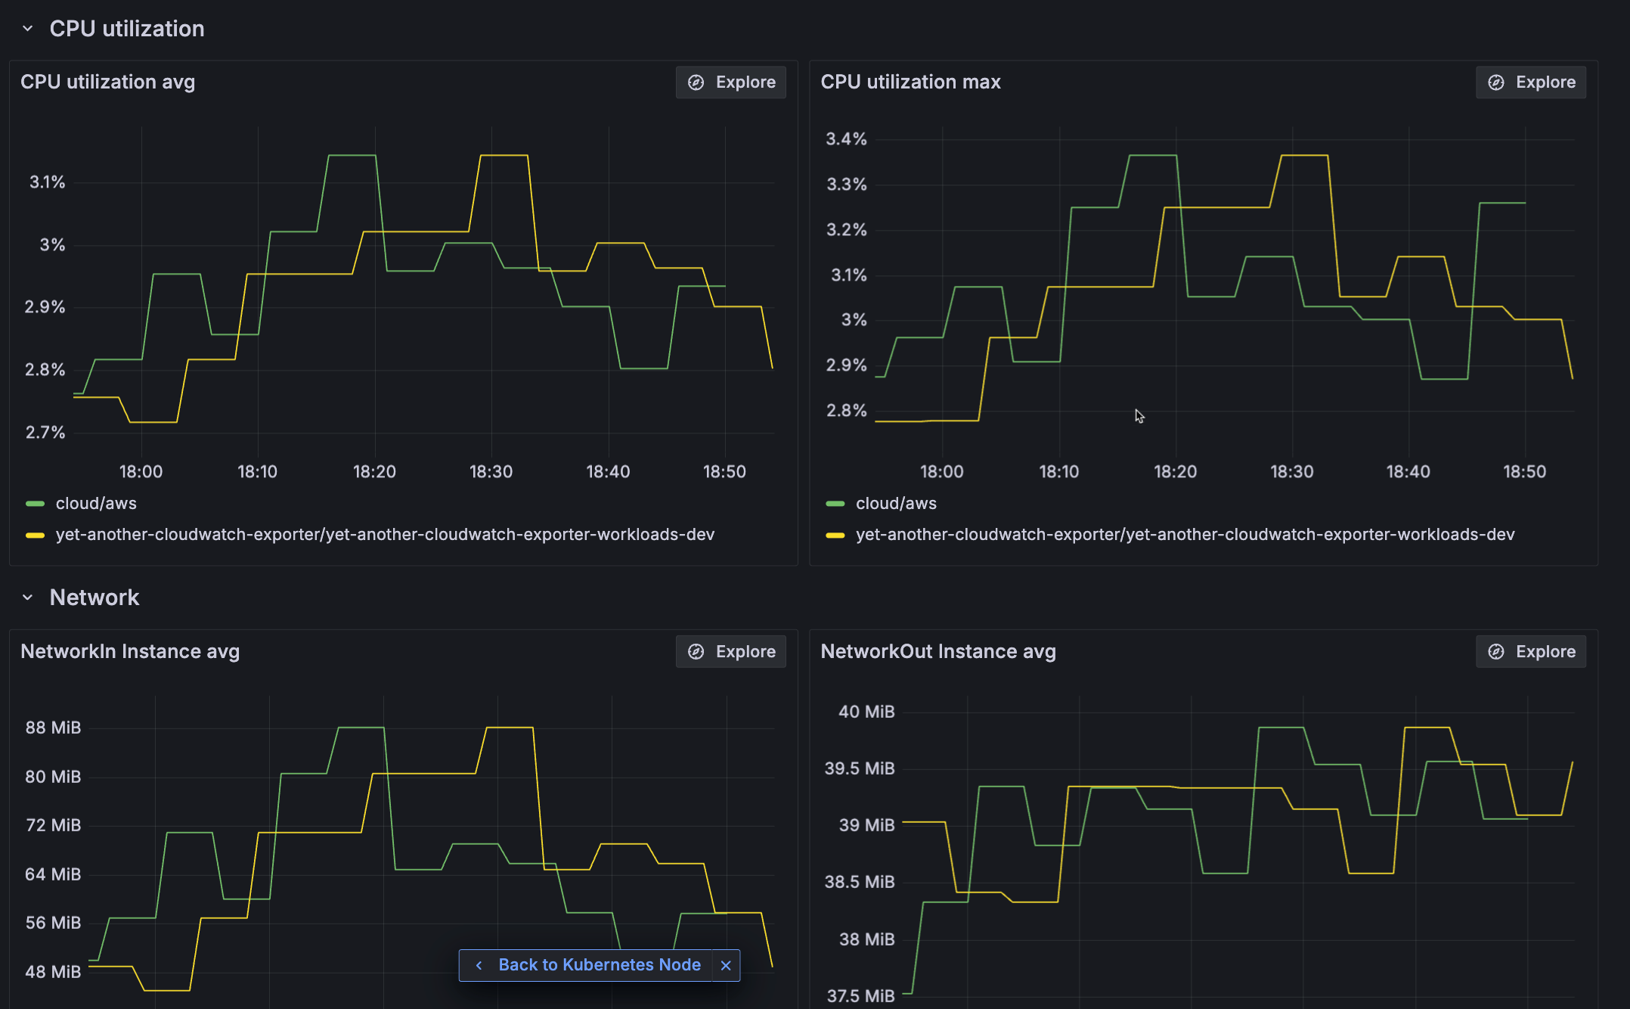Open the NetworkOut Instance avg panel title menu

(x=937, y=652)
